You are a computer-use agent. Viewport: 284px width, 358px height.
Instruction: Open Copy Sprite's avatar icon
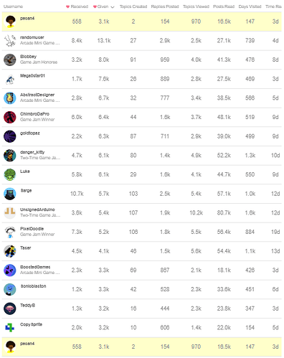coord(10,328)
